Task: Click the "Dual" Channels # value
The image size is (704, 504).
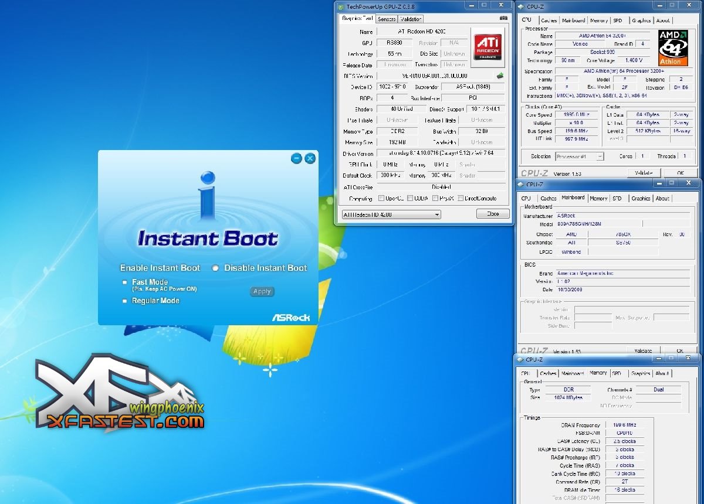Action: coord(659,389)
